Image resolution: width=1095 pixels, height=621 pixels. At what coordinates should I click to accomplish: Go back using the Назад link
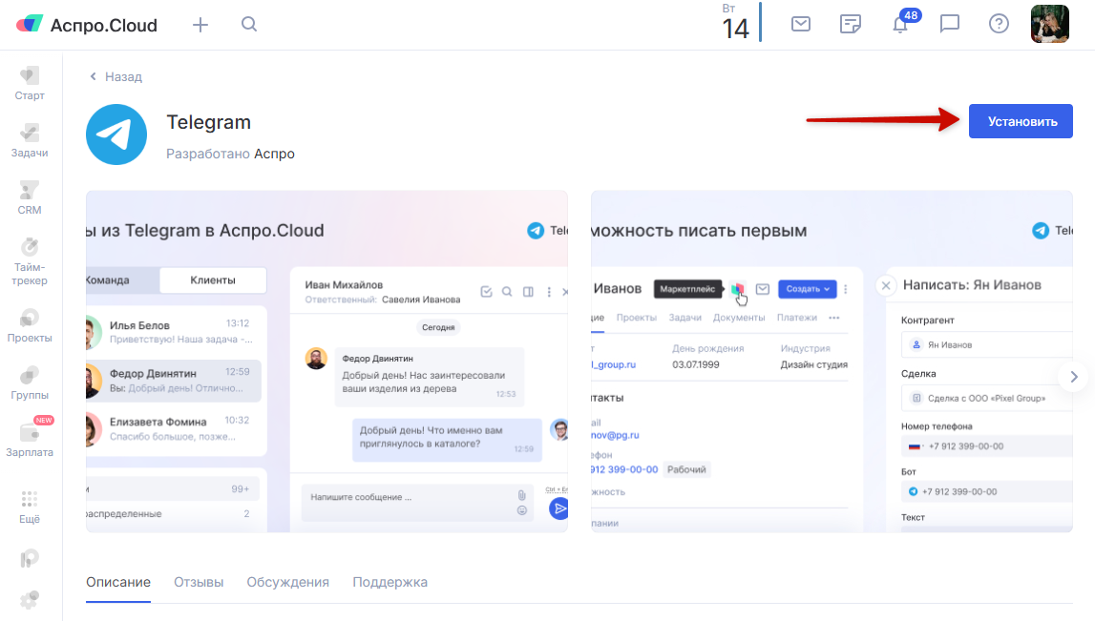(x=116, y=76)
